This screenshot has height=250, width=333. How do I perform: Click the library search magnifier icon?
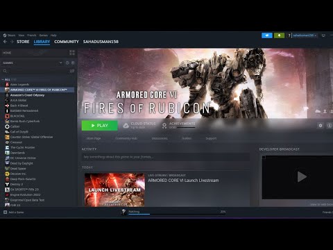click(5, 71)
